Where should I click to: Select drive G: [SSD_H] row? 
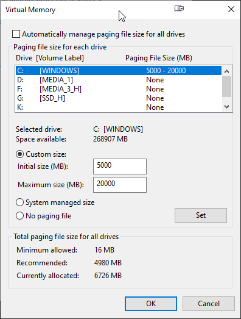tap(119, 98)
